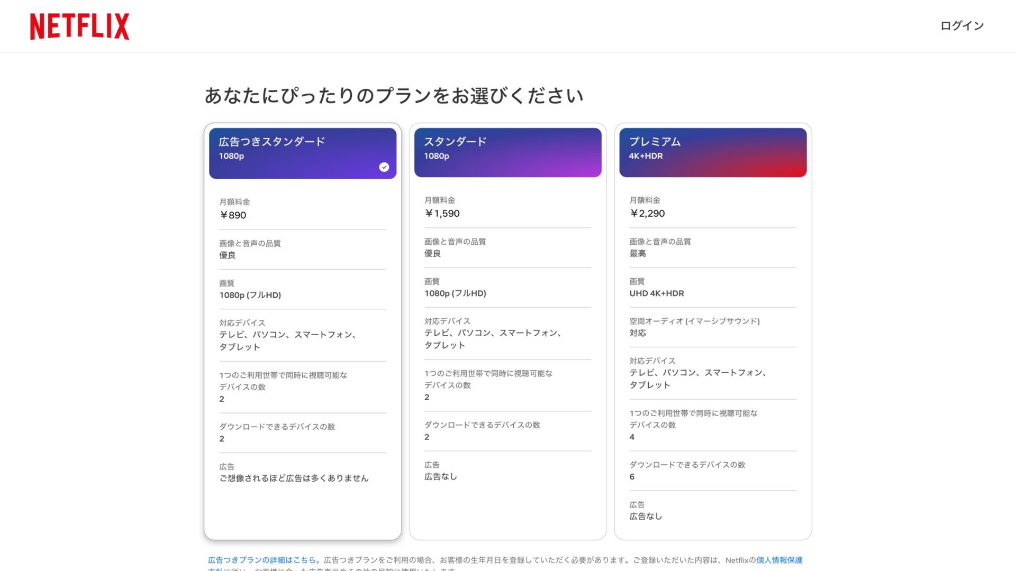This screenshot has height=571, width=1016.
Task: Click ご想像されるほど広告は多くありません text
Action: (x=294, y=478)
